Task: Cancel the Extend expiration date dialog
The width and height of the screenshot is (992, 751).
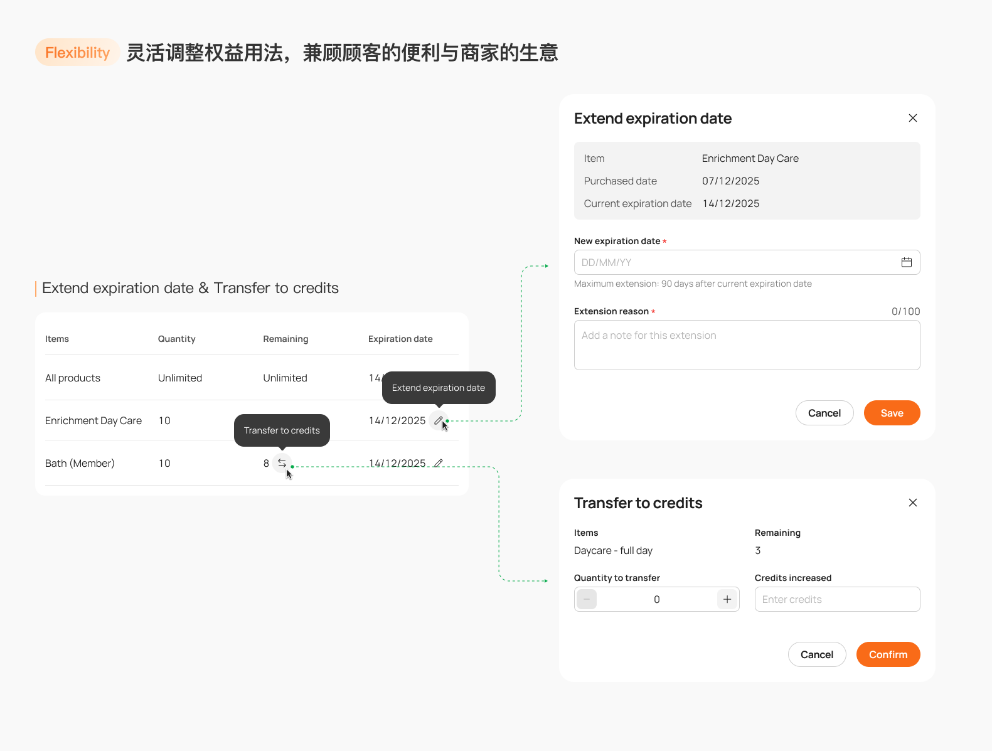Action: (824, 413)
